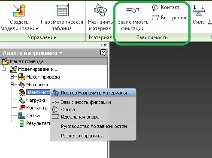Screen dimensions: 212x158
Task: Click the Без трения text label
Action: coord(173,18)
